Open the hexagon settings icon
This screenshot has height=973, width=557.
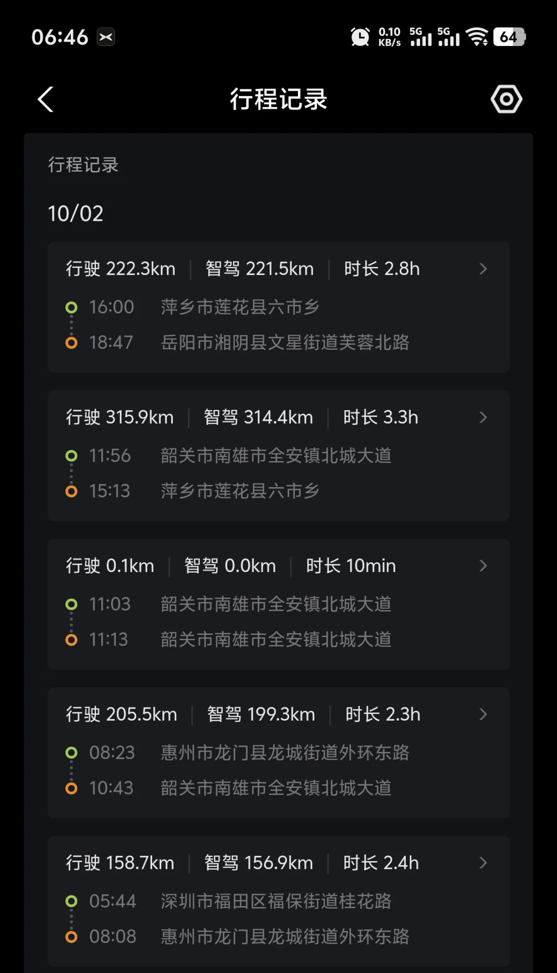(x=506, y=99)
